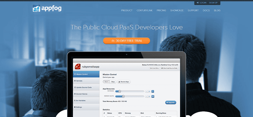Screen dimensions: 253x117
Task: Decrease memory quota with minus button
Action: tap(146, 97)
